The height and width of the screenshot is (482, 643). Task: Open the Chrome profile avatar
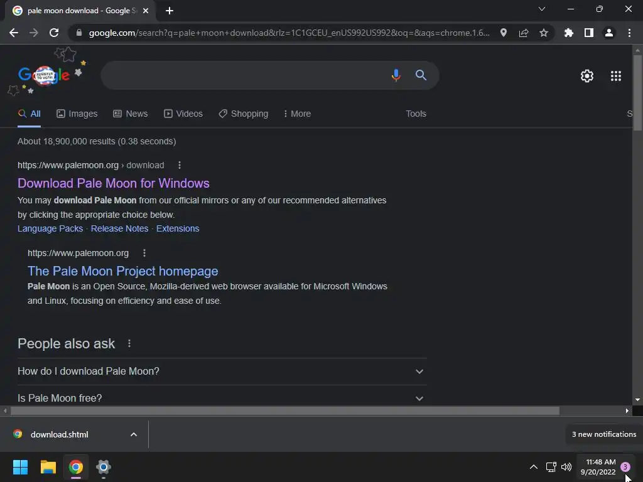(609, 33)
